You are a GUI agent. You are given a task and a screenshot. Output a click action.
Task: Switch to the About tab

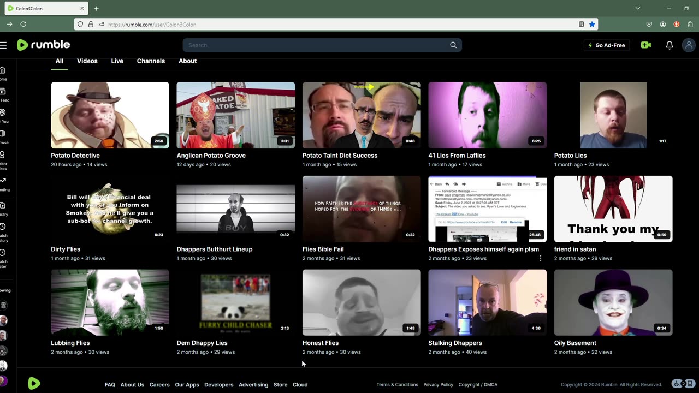point(187,61)
